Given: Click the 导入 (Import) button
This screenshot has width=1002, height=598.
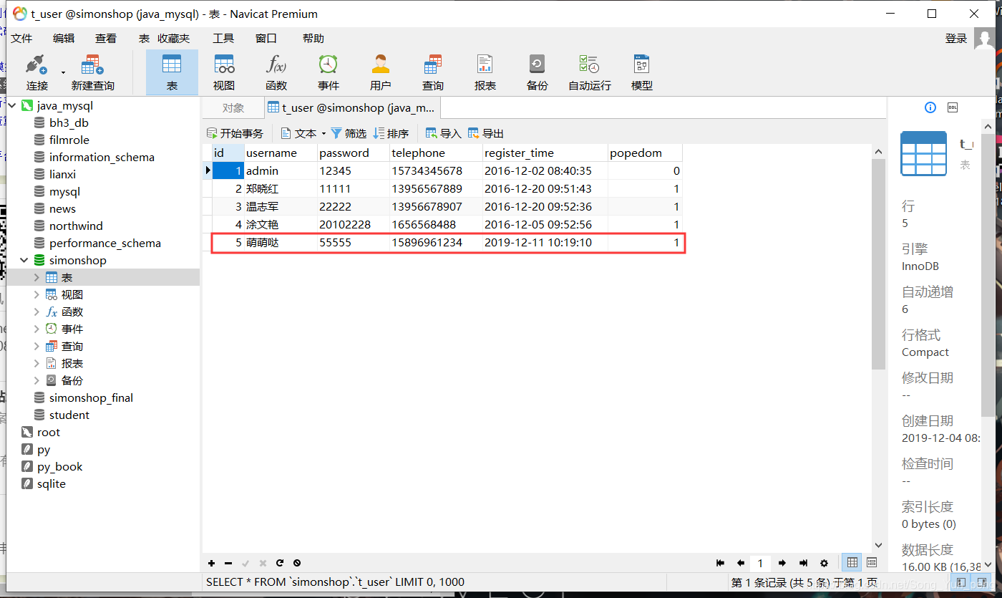Looking at the screenshot, I should pyautogui.click(x=443, y=133).
